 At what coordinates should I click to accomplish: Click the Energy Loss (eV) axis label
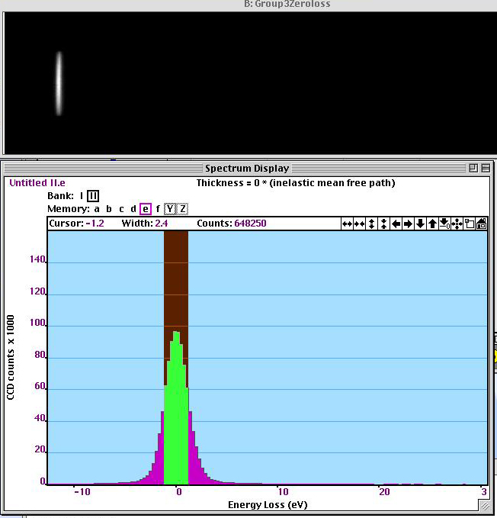click(x=268, y=505)
